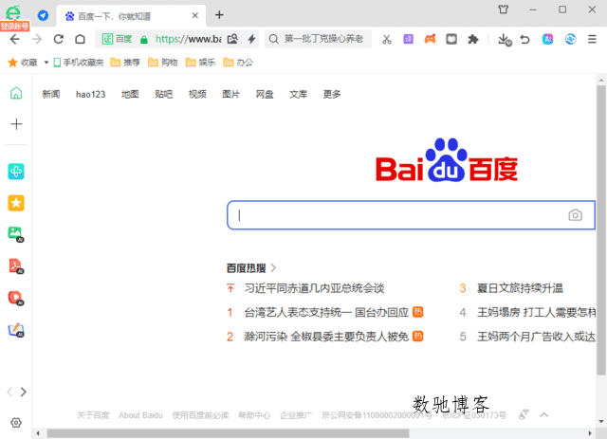
Task: Click the sidebar plus add icon
Action: [x=16, y=124]
